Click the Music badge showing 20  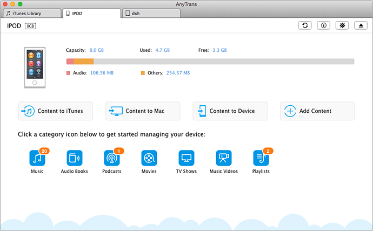[44, 151]
